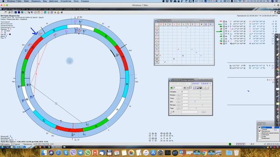The image size is (280, 157).
Task: Click the blue picture icon in date panel
Action: pyautogui.click(x=197, y=88)
